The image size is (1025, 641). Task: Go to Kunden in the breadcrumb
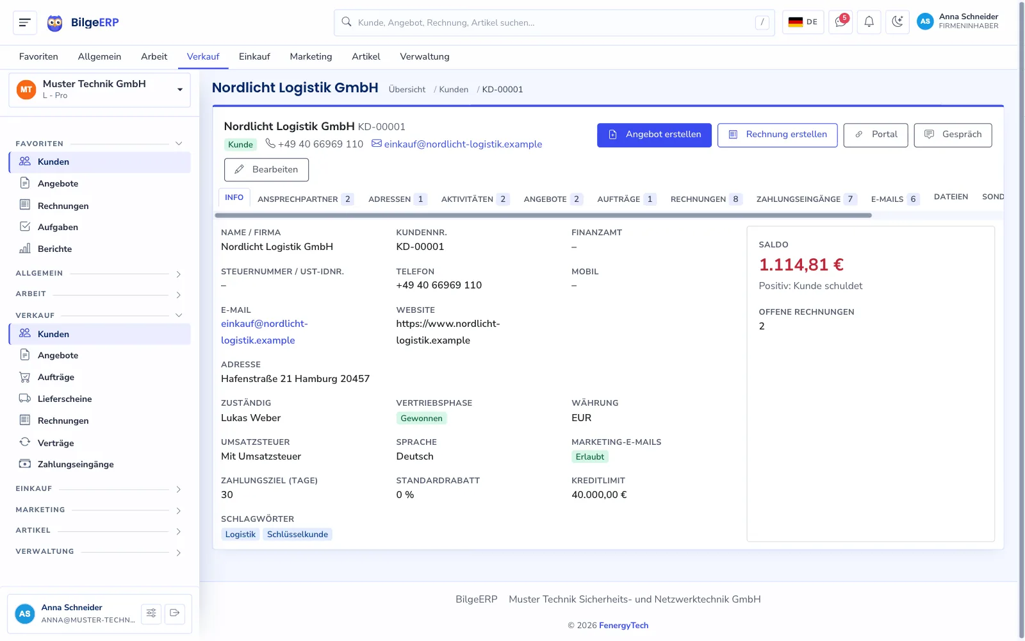pos(454,90)
